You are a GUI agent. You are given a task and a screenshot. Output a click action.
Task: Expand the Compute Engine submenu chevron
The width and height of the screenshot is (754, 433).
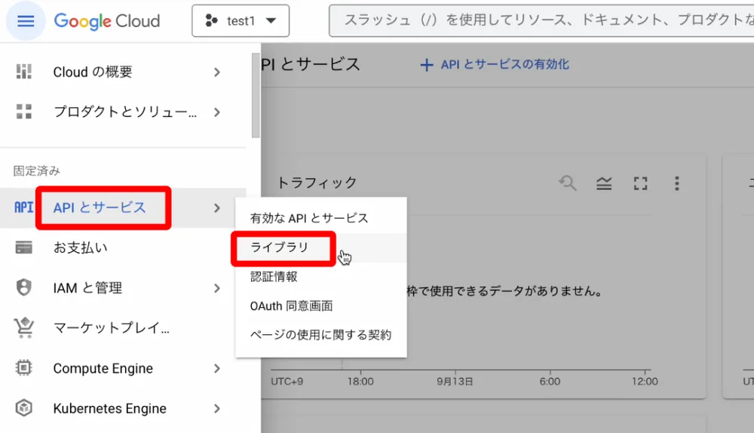tap(217, 369)
